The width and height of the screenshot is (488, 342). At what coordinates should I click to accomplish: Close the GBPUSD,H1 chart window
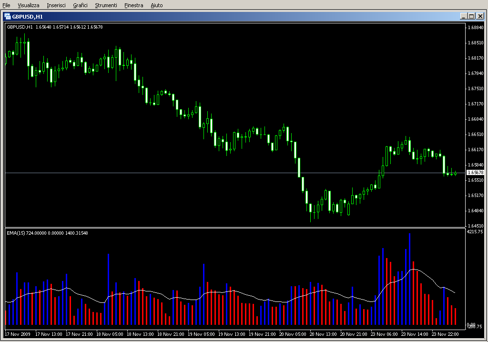(x=480, y=16)
